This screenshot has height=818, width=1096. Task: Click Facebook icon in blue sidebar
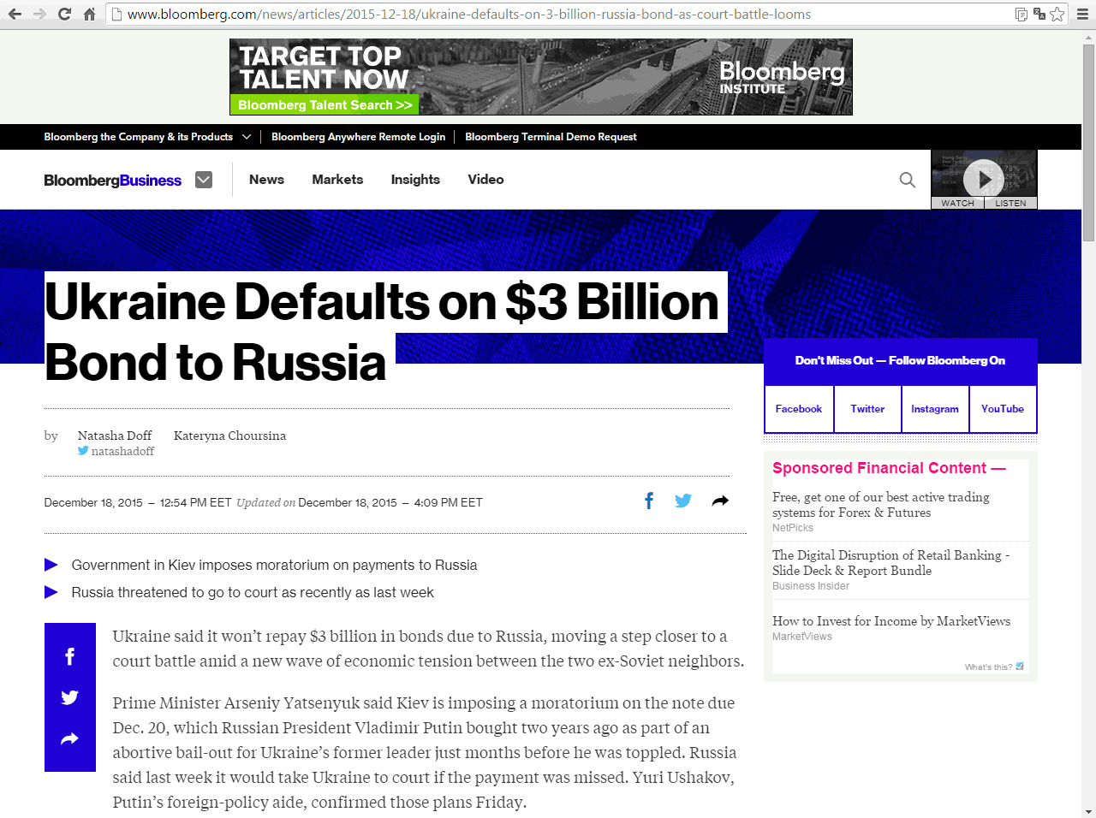pos(70,656)
